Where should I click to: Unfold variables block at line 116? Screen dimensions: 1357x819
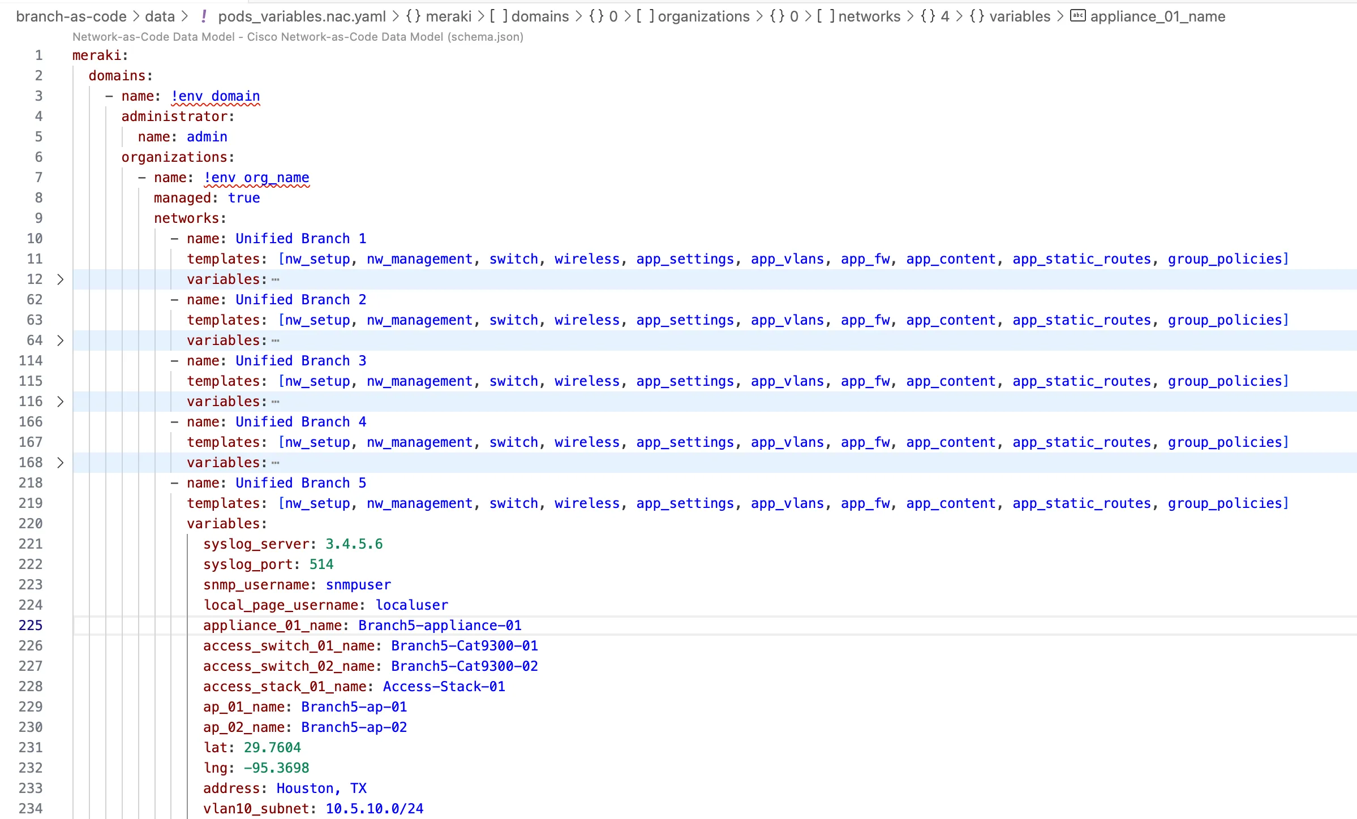(x=61, y=402)
